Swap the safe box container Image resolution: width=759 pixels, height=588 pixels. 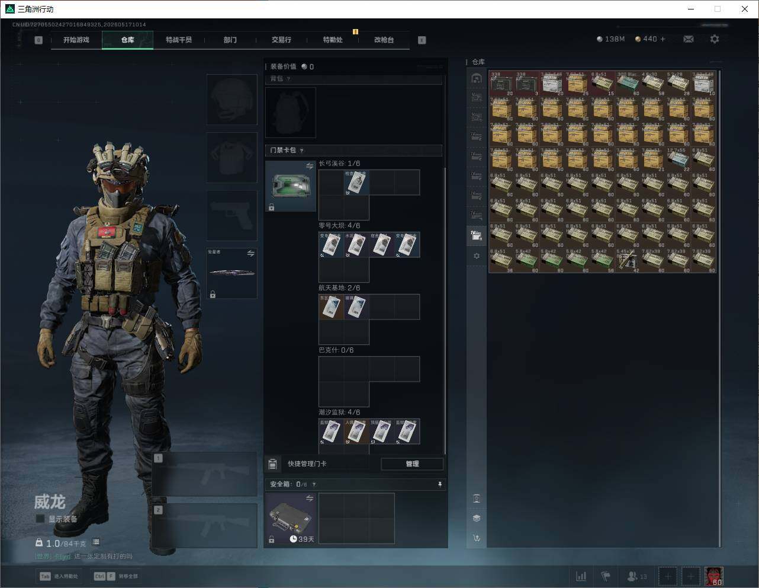(310, 498)
